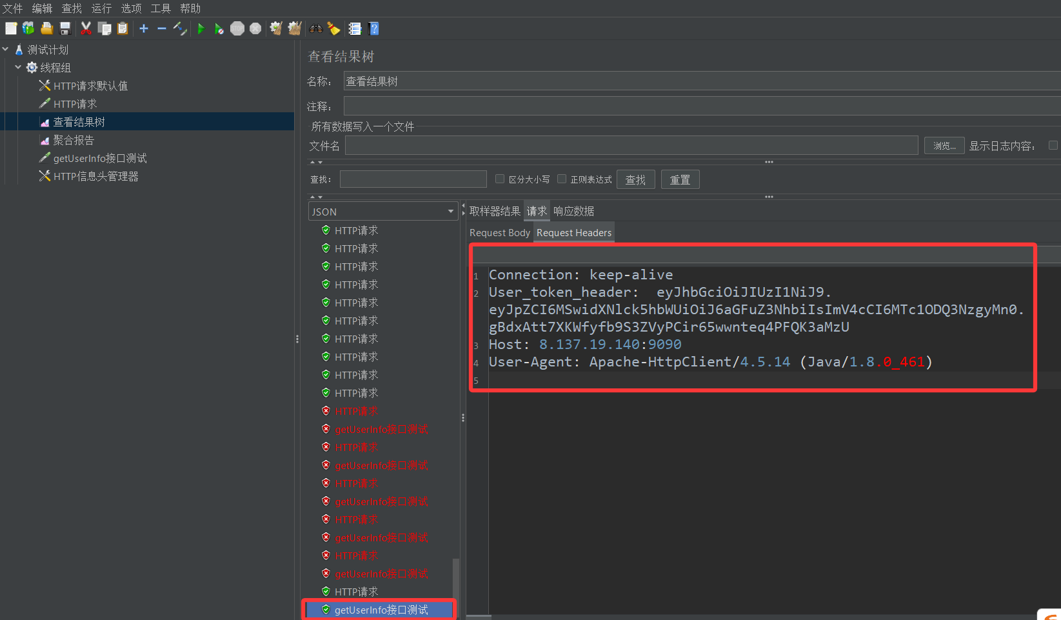Open the Templates icon in toolbar

[x=28, y=28]
